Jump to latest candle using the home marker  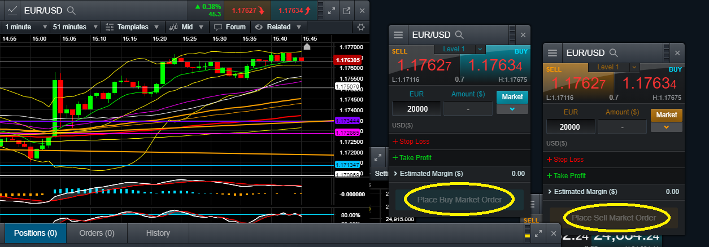point(307,47)
